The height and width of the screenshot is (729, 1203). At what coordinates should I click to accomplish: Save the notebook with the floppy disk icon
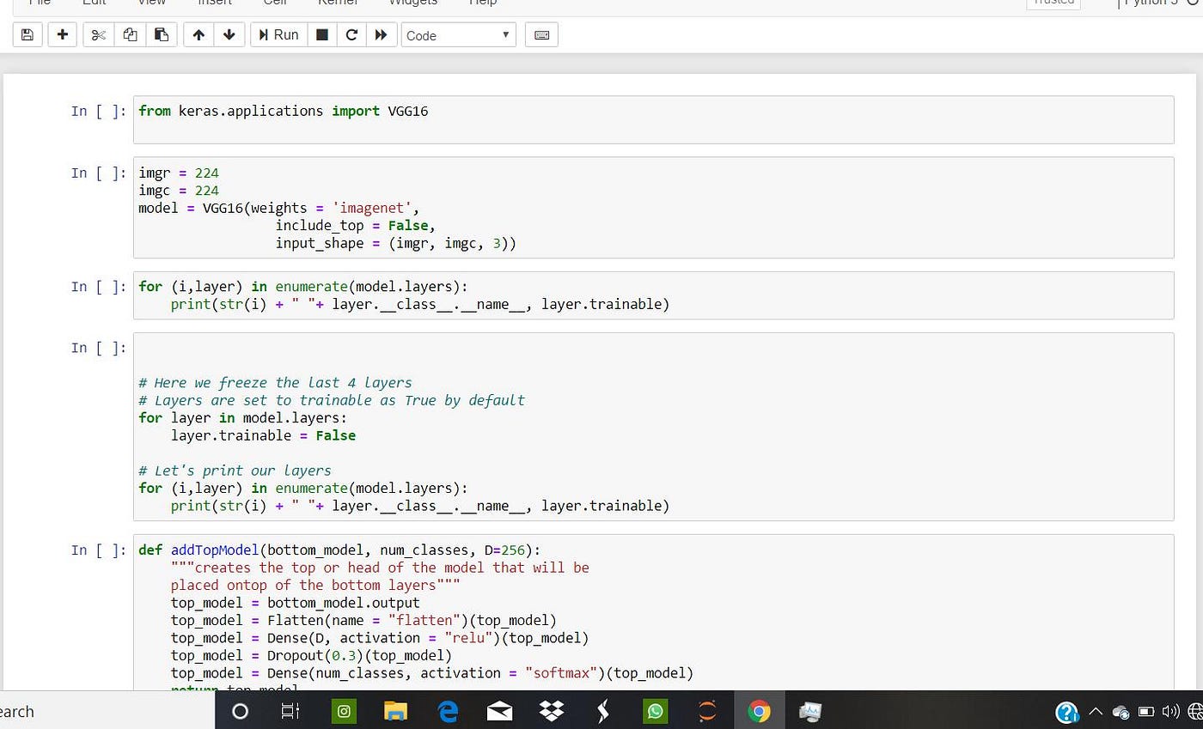click(27, 35)
